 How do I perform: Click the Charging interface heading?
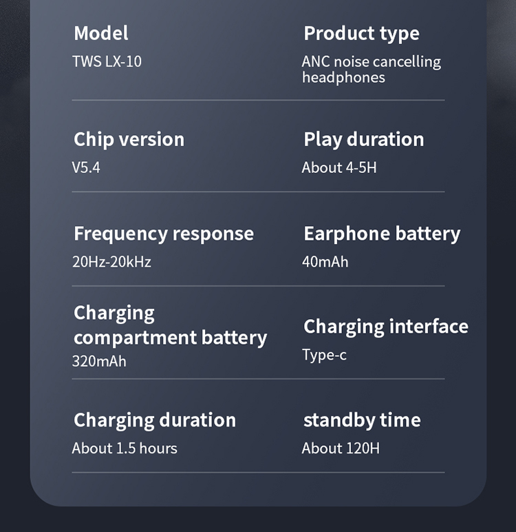point(386,327)
